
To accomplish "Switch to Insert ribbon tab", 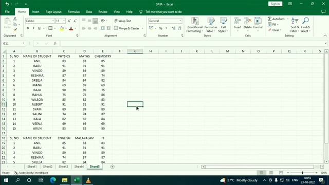I will (35, 12).
